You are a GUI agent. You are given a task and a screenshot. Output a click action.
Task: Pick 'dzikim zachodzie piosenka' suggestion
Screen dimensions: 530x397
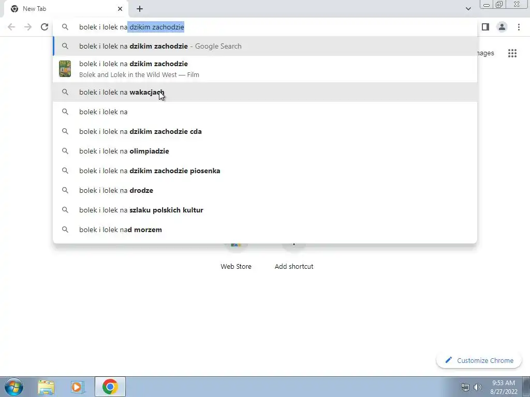coord(265,171)
